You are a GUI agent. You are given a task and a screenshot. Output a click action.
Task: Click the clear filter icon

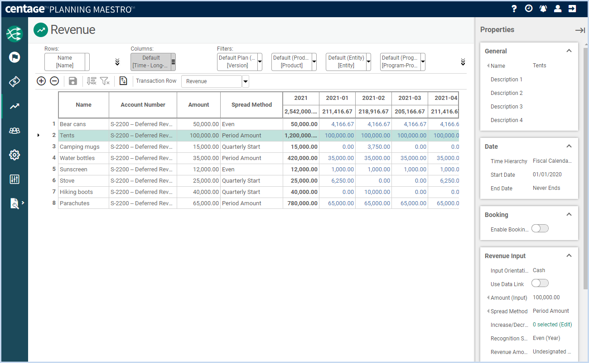[x=105, y=81]
